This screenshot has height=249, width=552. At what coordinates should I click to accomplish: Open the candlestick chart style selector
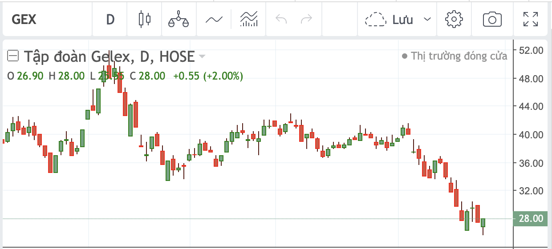(145, 20)
